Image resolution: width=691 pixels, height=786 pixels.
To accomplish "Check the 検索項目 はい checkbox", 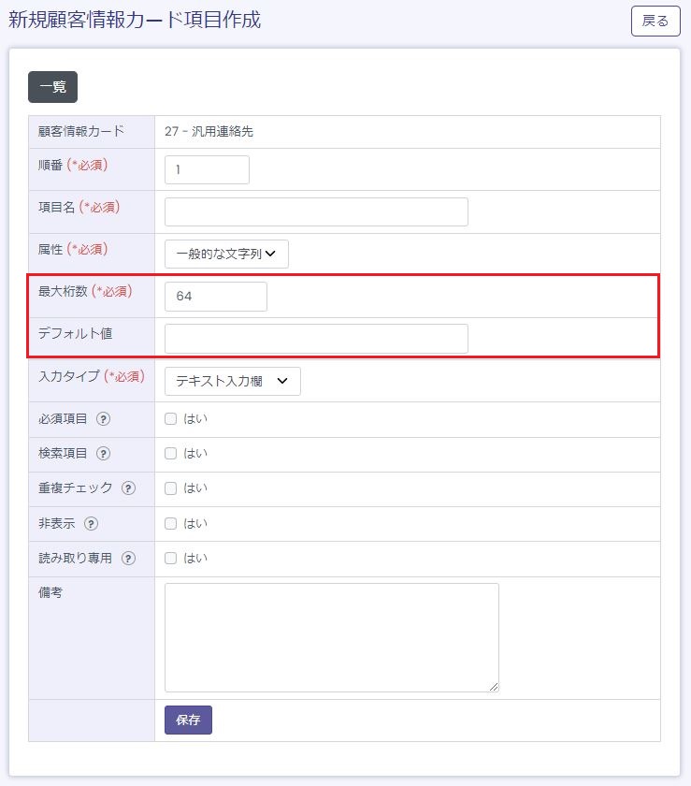I will (170, 454).
